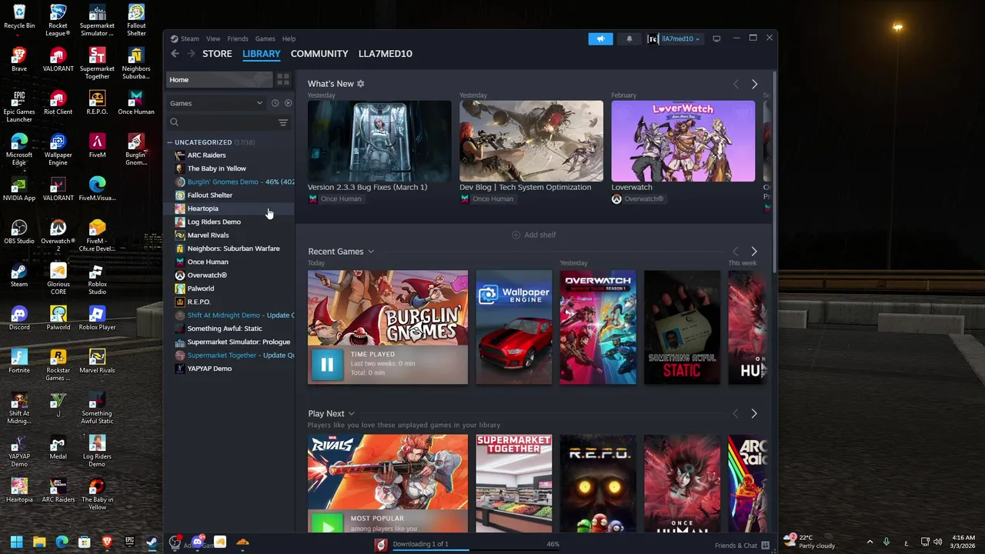
Task: Open LLA7MED10 profile tab
Action: pyautogui.click(x=386, y=54)
